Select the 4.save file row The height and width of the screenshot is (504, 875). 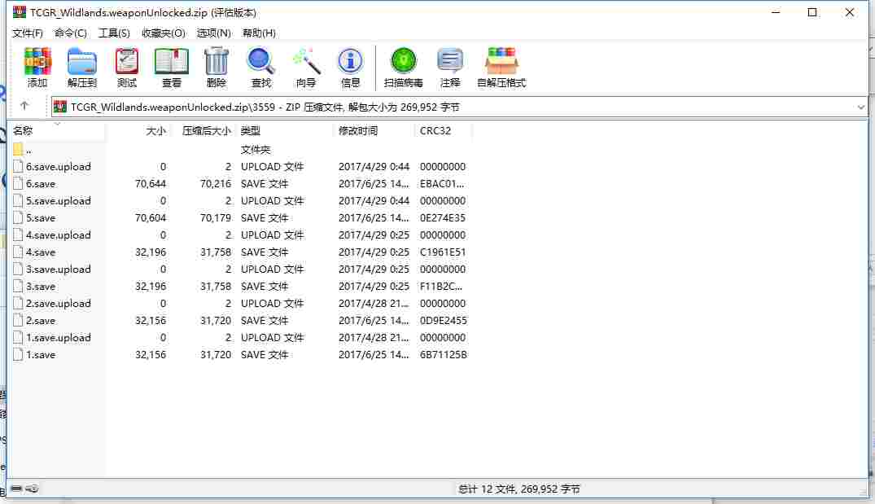coord(240,252)
